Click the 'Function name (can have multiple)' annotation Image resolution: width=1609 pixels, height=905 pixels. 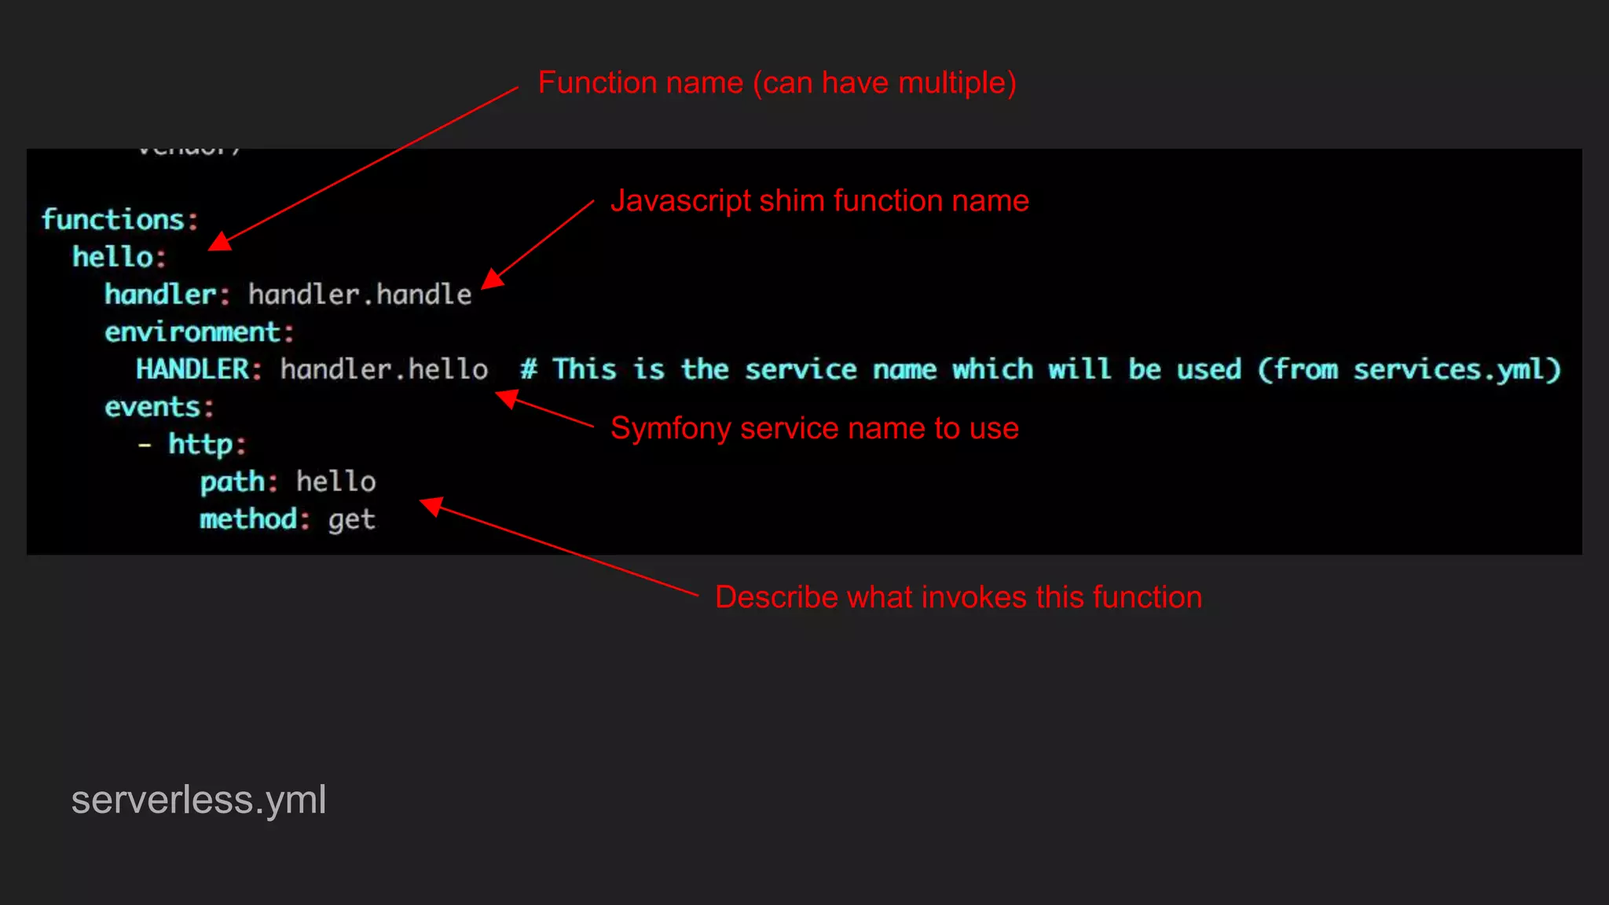pyautogui.click(x=776, y=83)
